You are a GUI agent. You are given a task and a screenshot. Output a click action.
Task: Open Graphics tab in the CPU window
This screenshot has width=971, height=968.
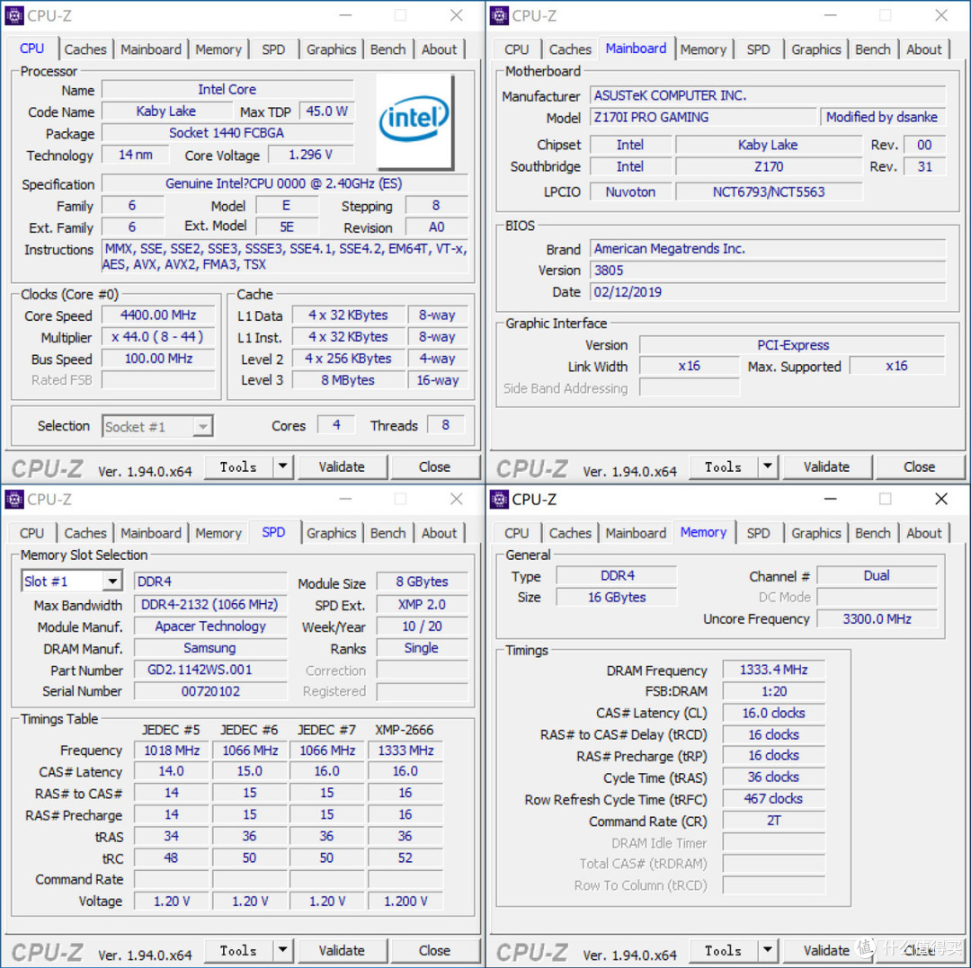pos(331,49)
